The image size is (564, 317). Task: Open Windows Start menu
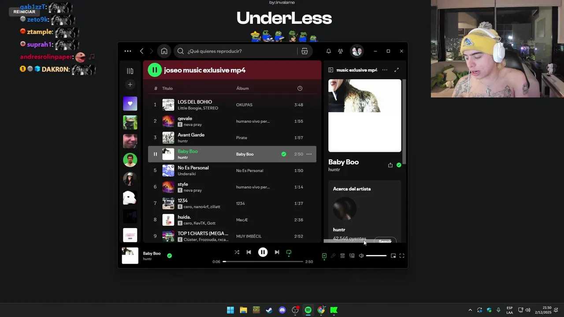click(230, 310)
